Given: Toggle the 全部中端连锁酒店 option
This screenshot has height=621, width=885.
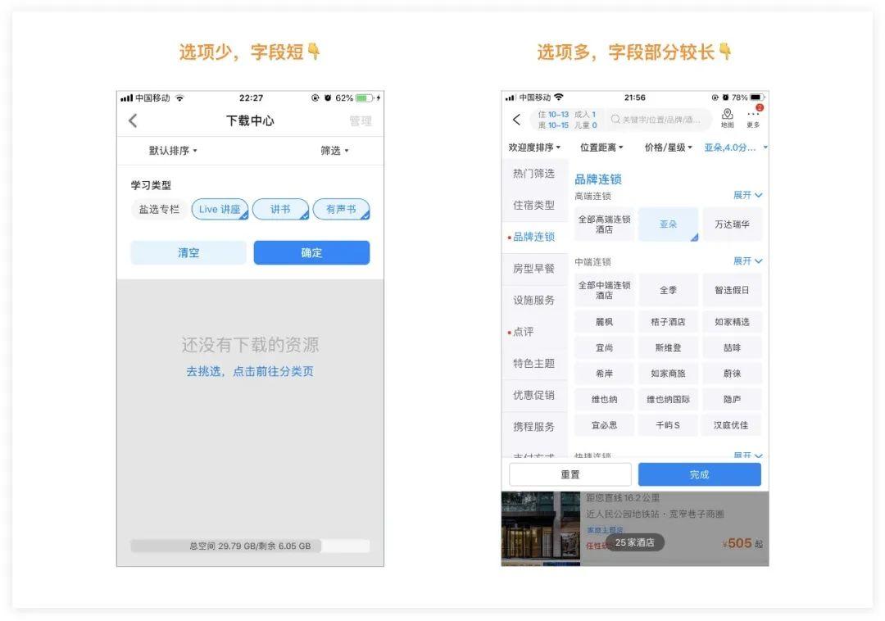Looking at the screenshot, I should pyautogui.click(x=604, y=291).
